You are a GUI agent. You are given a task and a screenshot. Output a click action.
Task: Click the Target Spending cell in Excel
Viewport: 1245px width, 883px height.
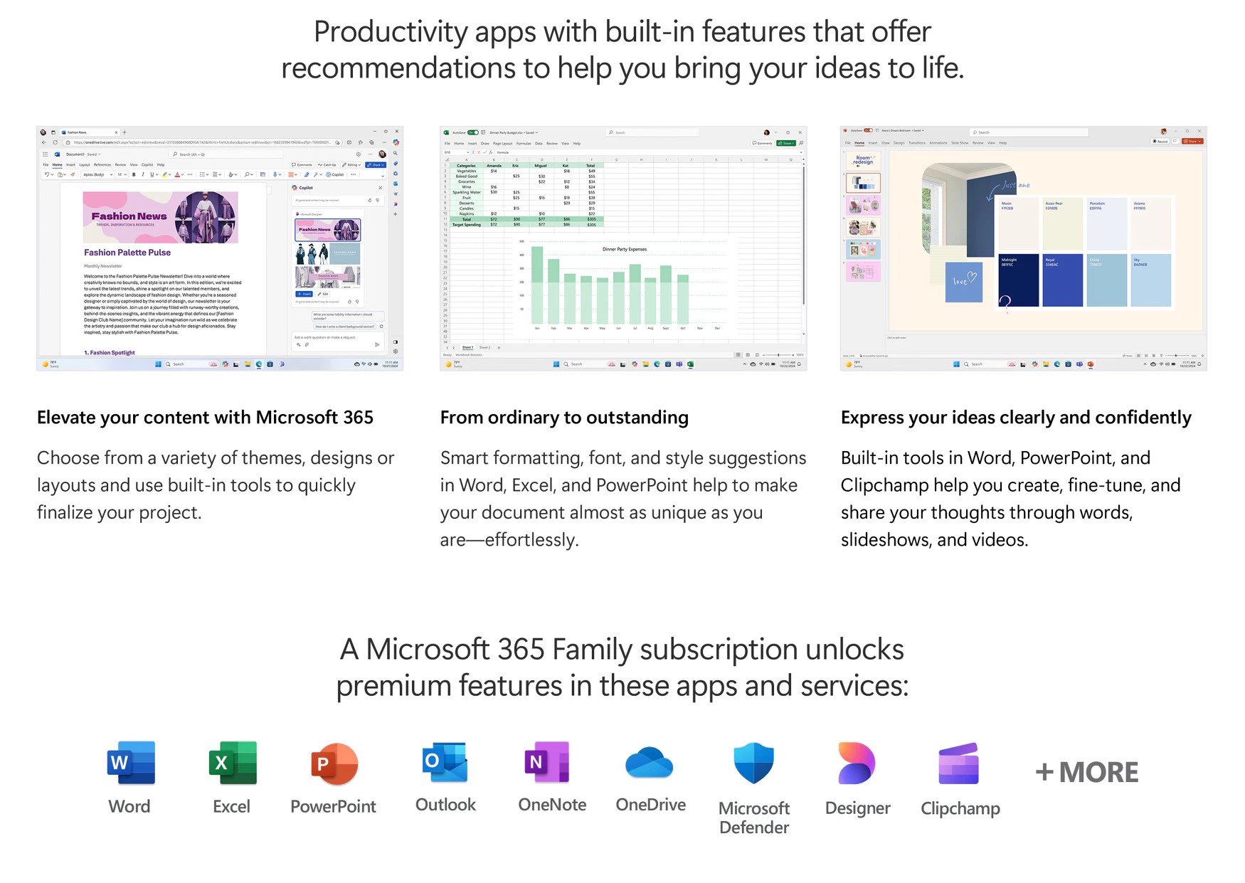coord(467,225)
